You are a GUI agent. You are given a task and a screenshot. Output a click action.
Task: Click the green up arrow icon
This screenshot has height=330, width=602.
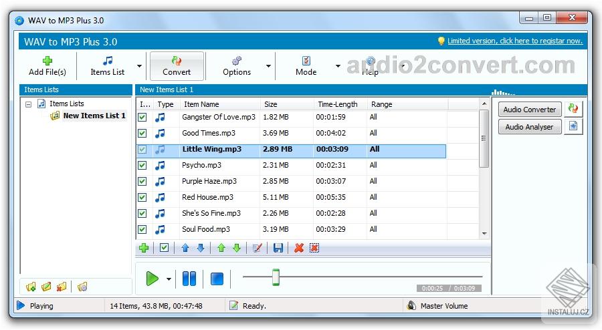point(221,248)
